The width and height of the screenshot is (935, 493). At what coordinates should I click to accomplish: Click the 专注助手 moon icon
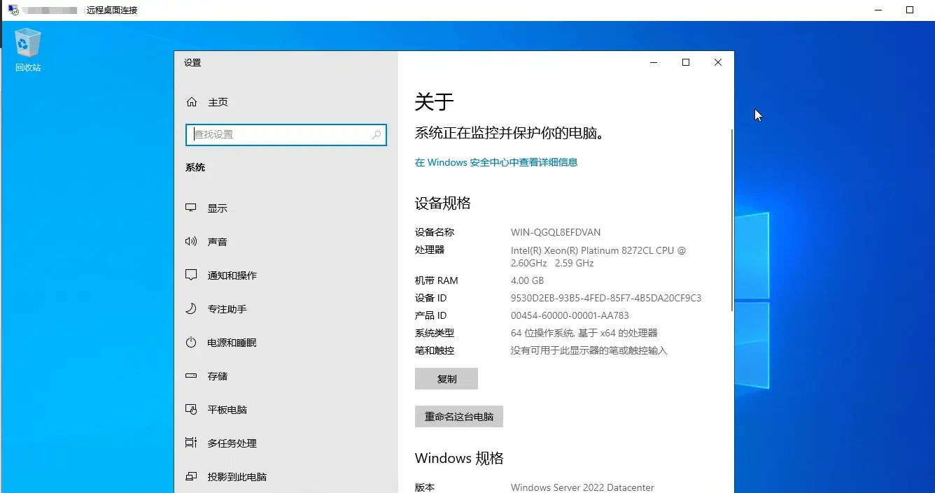click(x=191, y=309)
